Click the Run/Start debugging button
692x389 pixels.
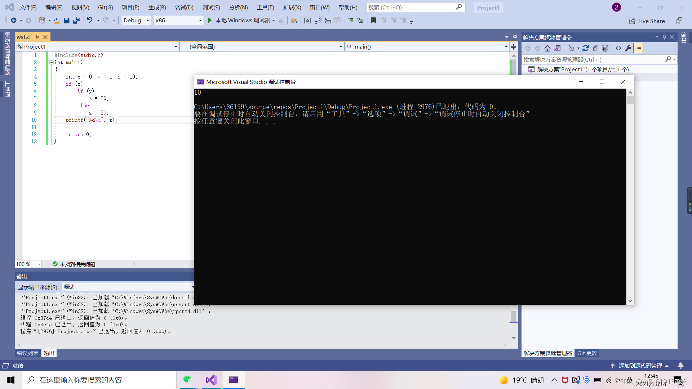210,20
